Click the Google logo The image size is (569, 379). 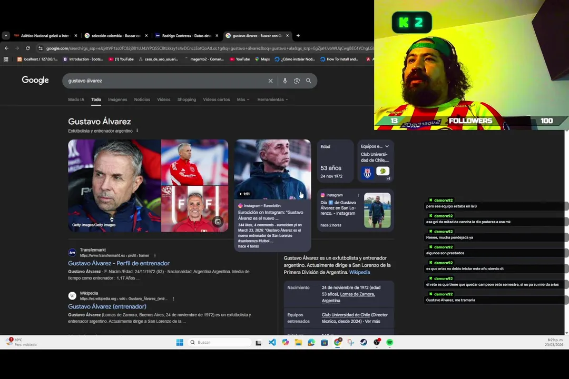point(35,80)
